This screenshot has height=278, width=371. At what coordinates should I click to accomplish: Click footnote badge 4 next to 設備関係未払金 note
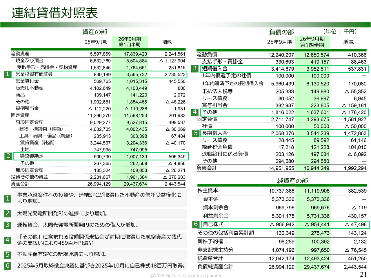[8, 240]
